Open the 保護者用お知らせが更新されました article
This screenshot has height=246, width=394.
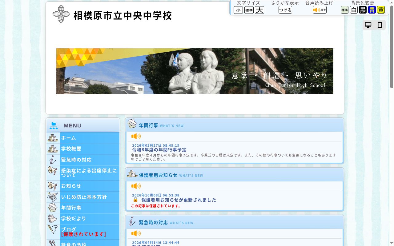click(x=179, y=200)
